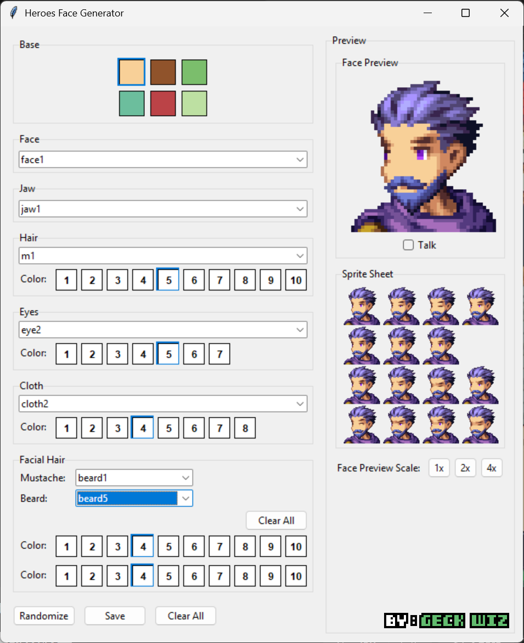Screen dimensions: 524x643
Task: Choose beard color 2 in bottom Facial Hair row
Action: point(92,576)
